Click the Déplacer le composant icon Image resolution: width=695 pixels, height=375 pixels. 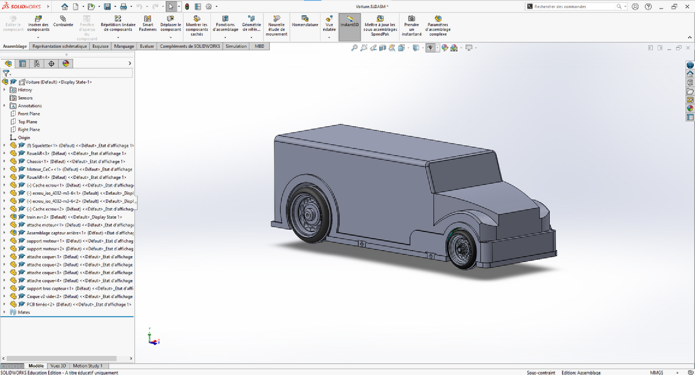coord(171,19)
